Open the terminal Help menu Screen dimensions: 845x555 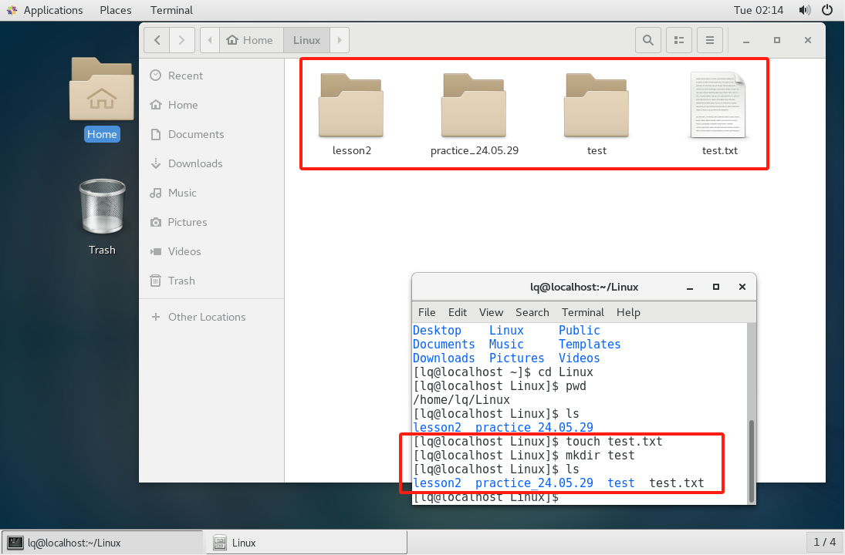628,313
